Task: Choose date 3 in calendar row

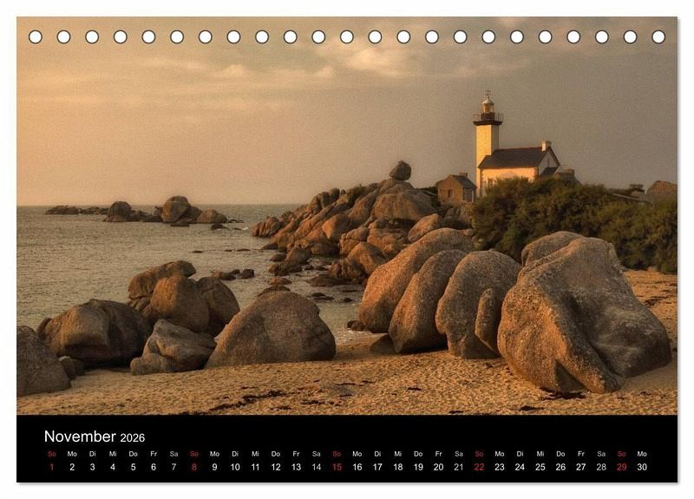Action: tap(93, 467)
